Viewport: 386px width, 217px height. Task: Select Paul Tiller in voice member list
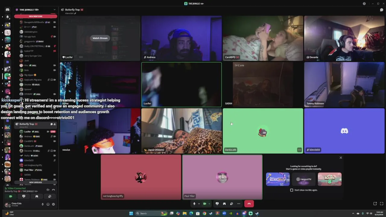[36, 170]
